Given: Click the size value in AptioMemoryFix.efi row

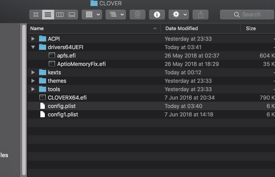Looking at the screenshot, I should point(269,64).
